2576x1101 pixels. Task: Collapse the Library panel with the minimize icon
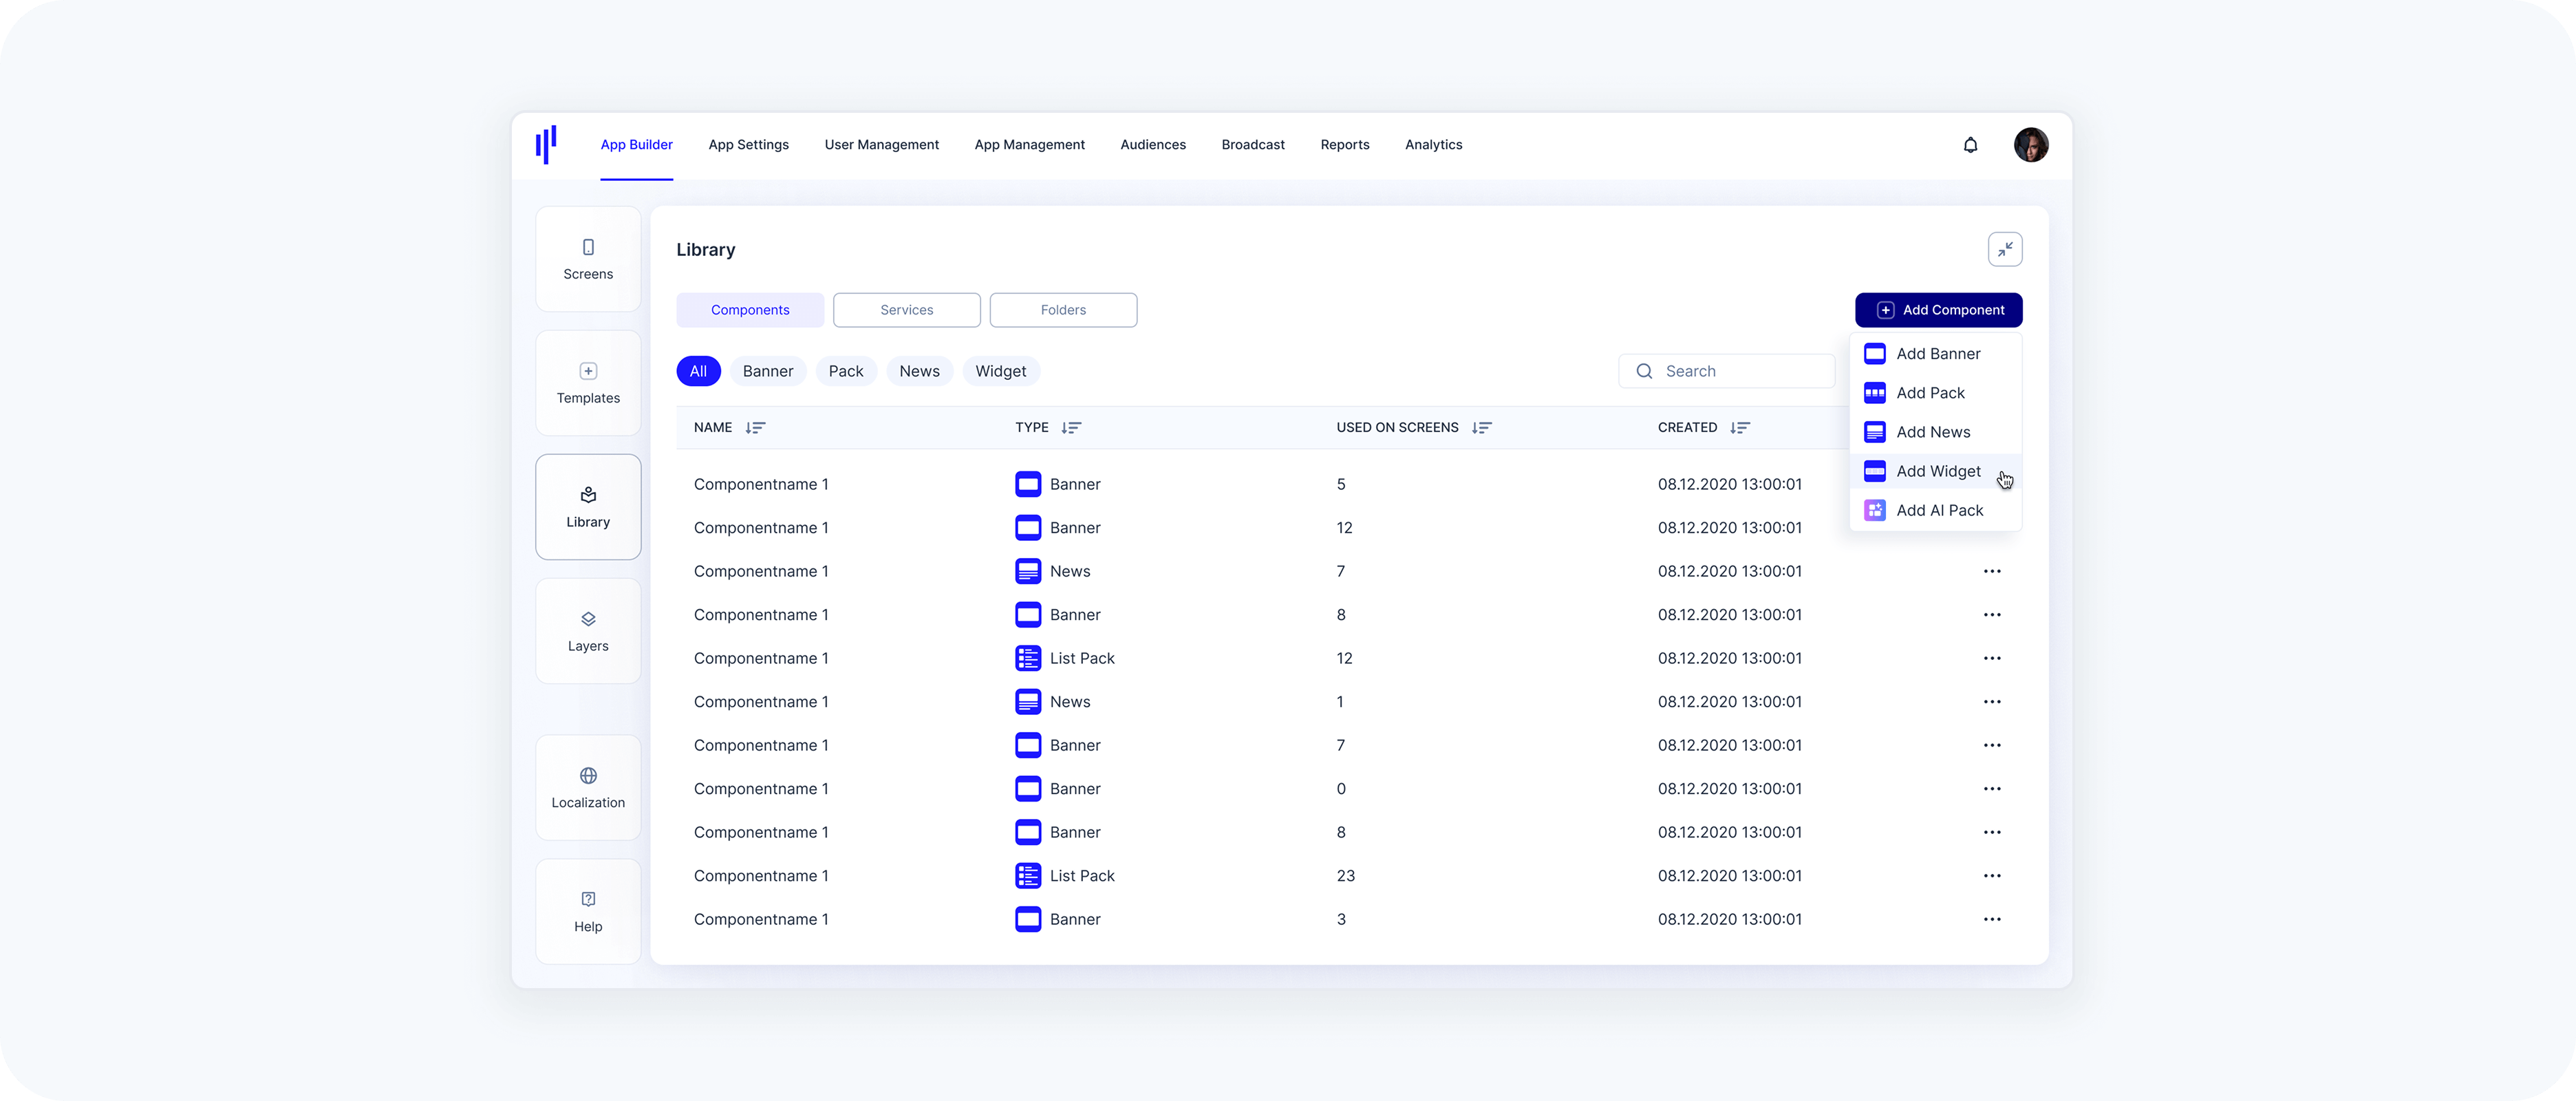(2004, 249)
